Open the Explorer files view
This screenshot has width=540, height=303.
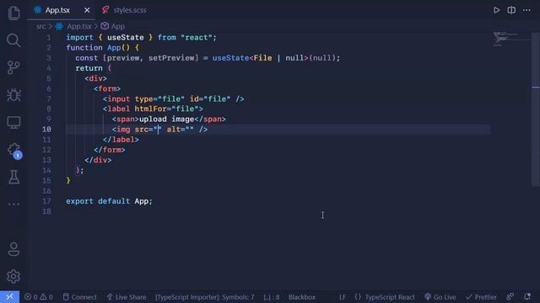(x=13, y=13)
